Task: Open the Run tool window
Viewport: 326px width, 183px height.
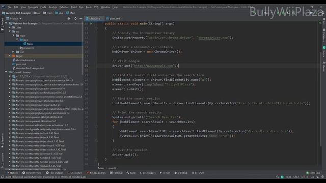Action: tap(165, 173)
